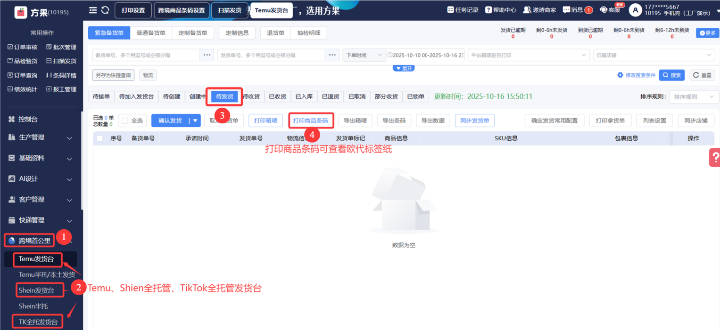The image size is (720, 330).
Task: Click the refresh icon in top bar
Action: [x=105, y=10]
